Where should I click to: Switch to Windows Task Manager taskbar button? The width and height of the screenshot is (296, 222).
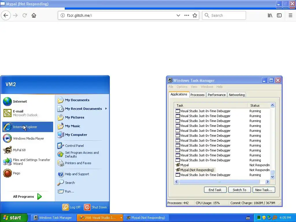pos(53,218)
